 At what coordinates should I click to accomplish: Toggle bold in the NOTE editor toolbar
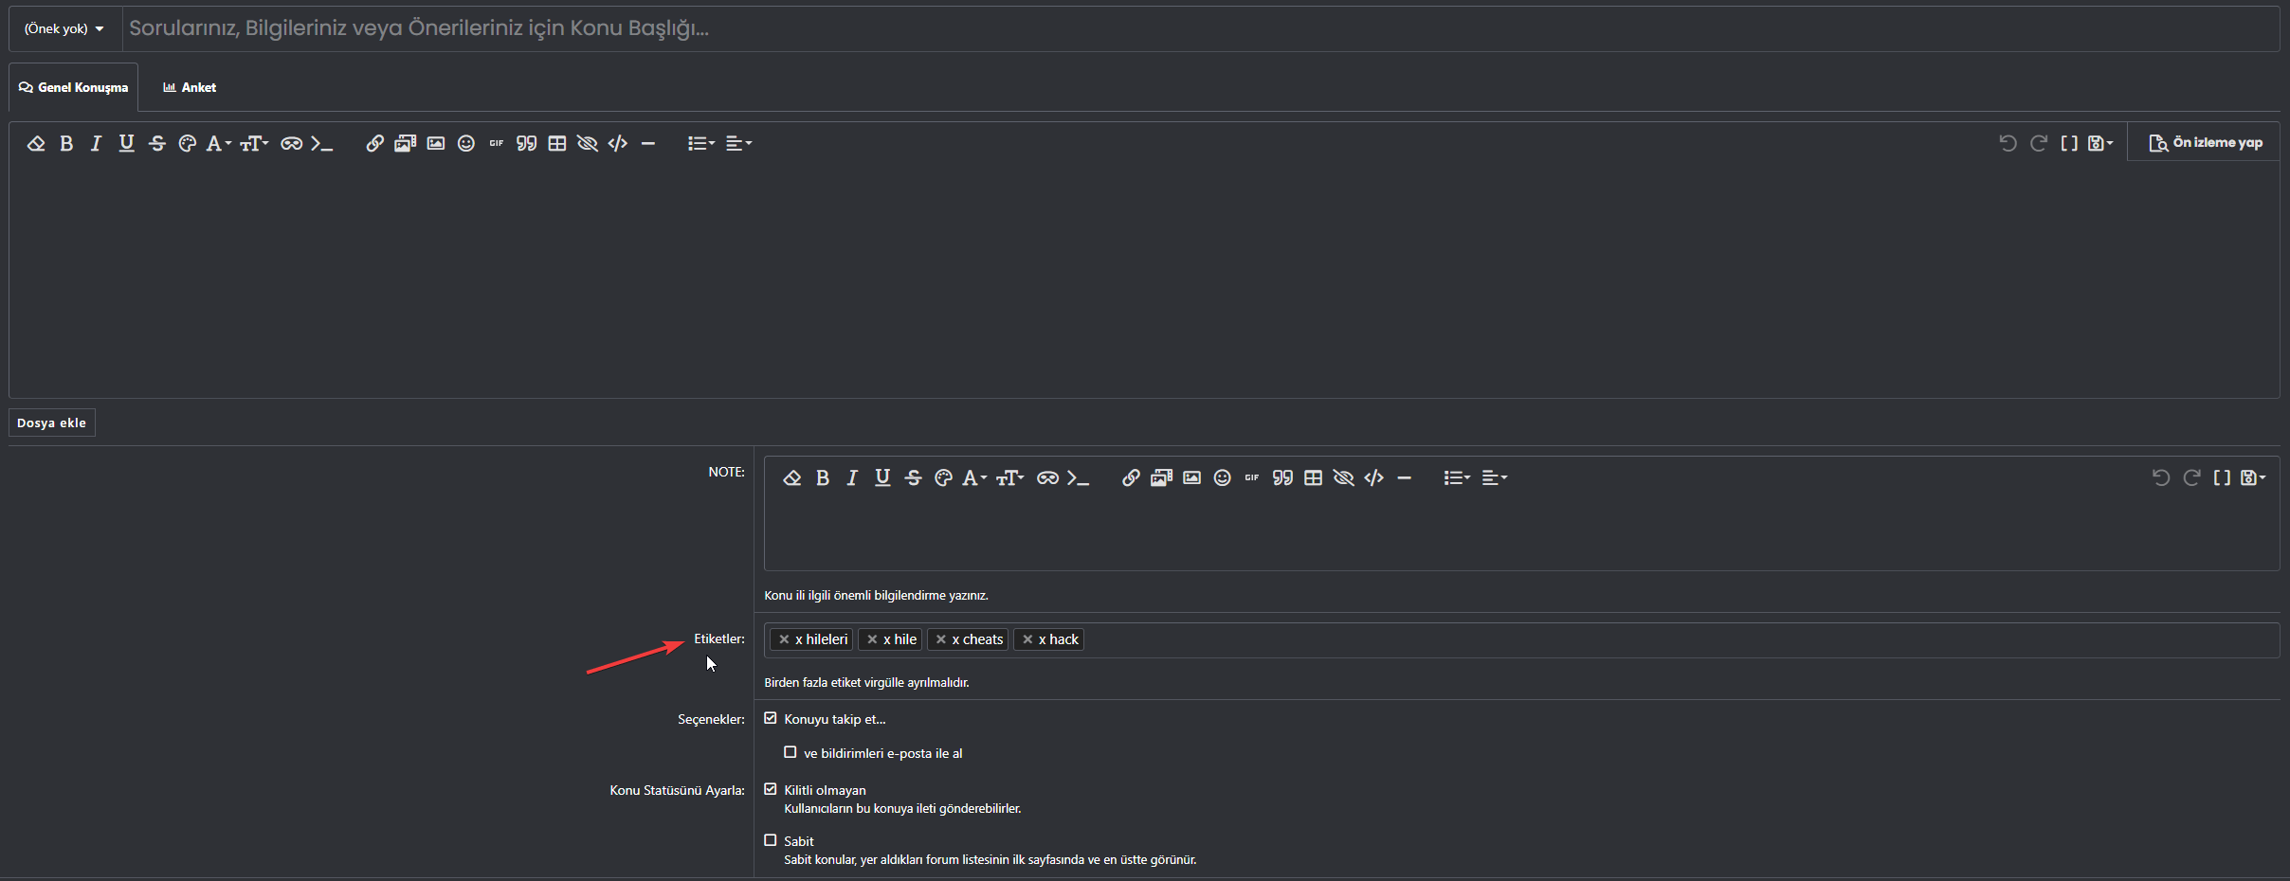tap(823, 477)
